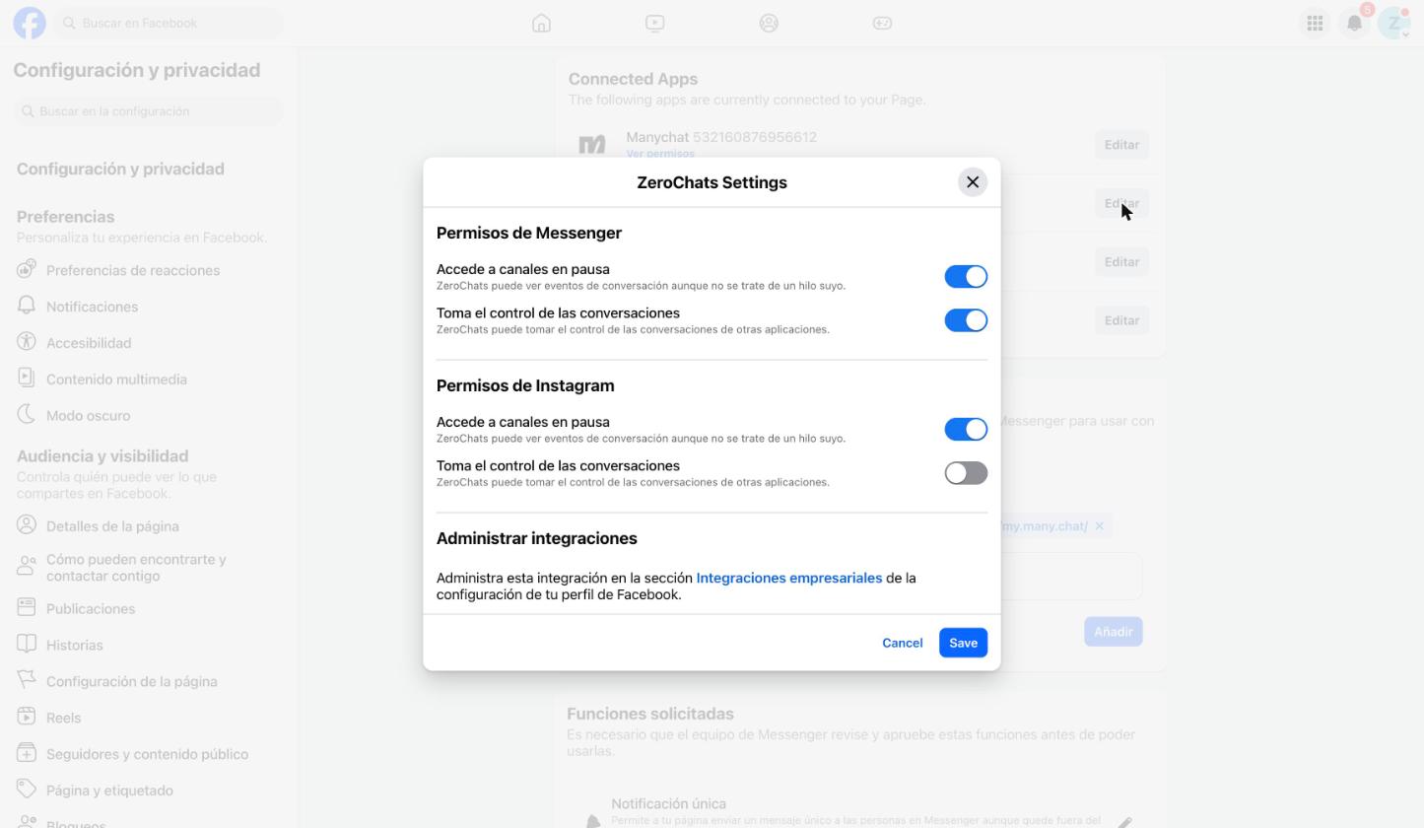Screen dimensions: 1424x828
Task: Click the 'Configuración y privacidad' sidebar heading
Action: (120, 169)
